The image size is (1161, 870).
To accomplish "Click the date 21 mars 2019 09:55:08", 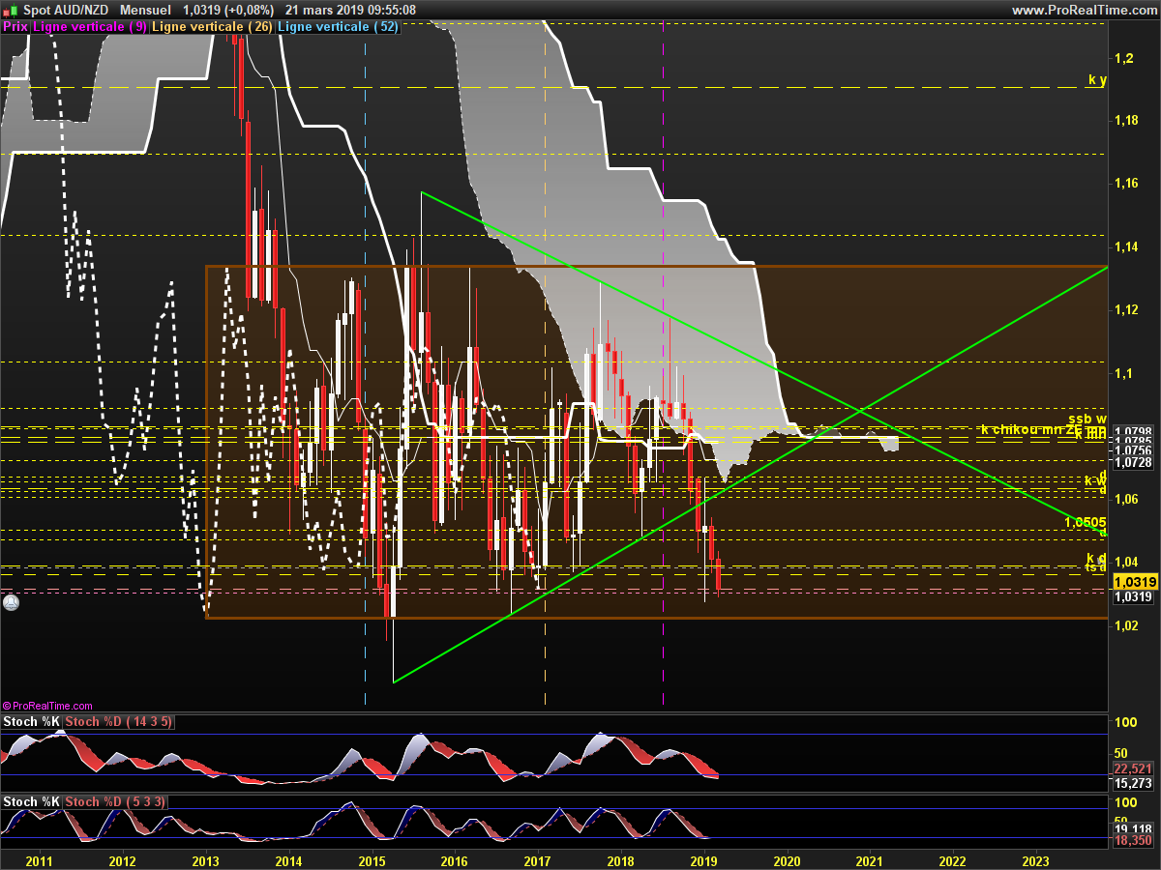I will (x=350, y=10).
